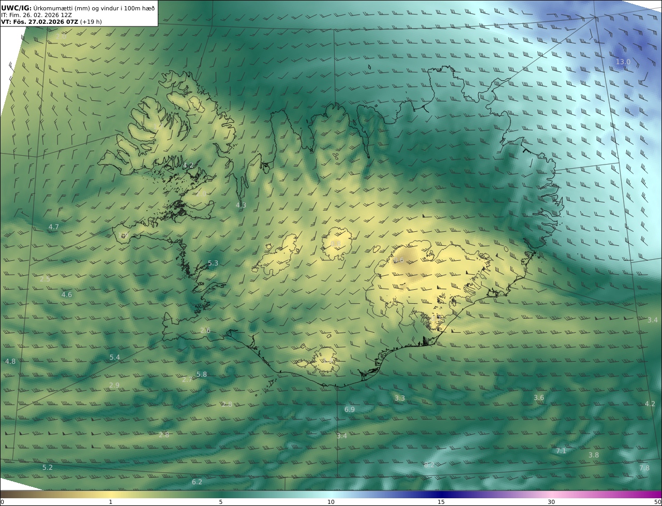Click the 5.4 value label
Image resolution: width=662 pixels, height=506 pixels.
click(x=115, y=358)
